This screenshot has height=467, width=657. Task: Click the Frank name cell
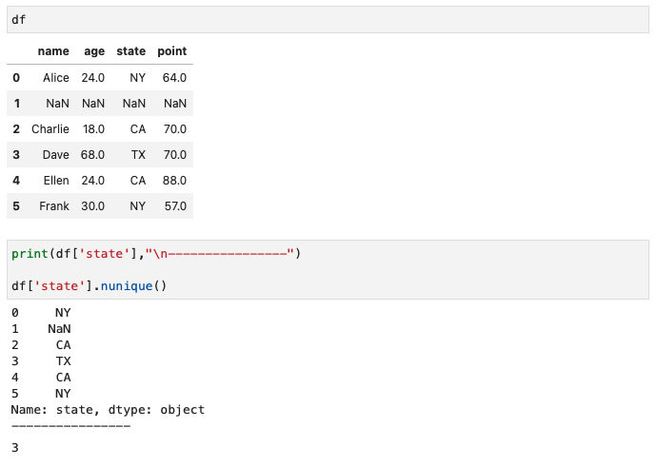(54, 205)
